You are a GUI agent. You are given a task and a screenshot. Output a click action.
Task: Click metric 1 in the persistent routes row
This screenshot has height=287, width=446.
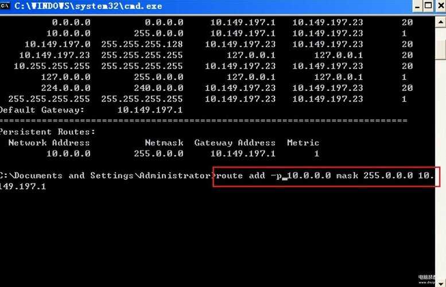point(316,154)
